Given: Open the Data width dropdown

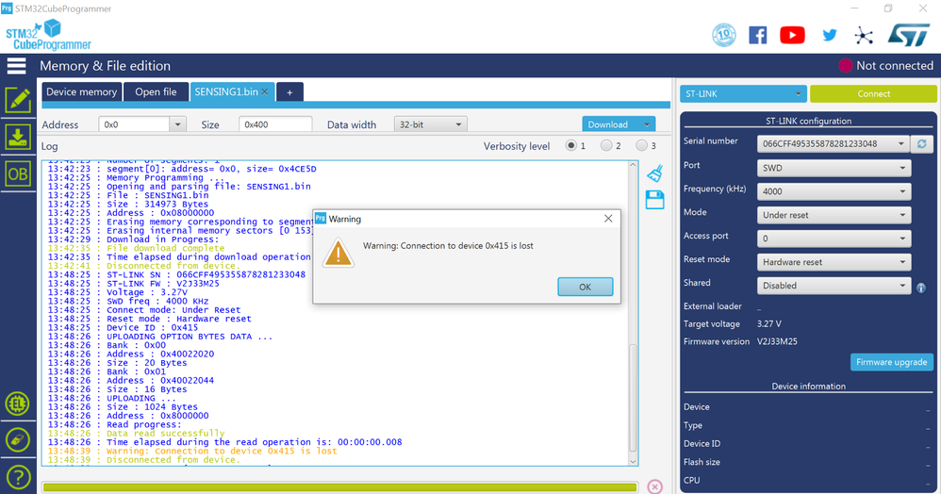Looking at the screenshot, I should pyautogui.click(x=430, y=124).
